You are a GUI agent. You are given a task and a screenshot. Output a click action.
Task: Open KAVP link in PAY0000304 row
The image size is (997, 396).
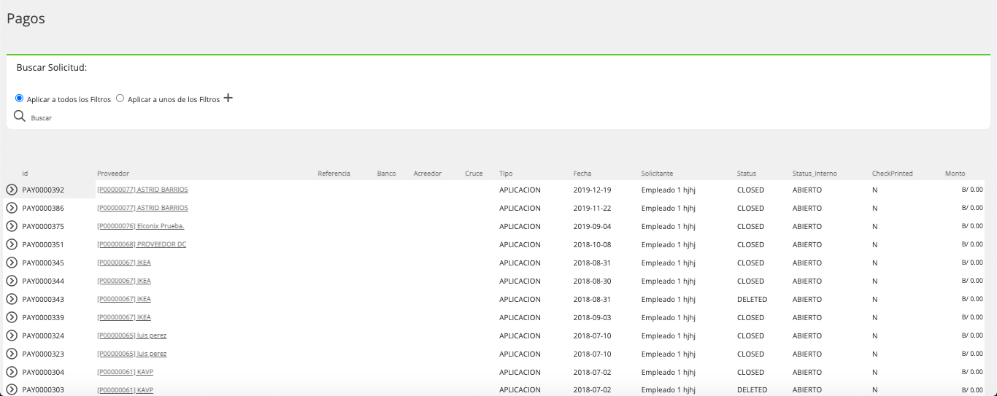pyautogui.click(x=125, y=372)
